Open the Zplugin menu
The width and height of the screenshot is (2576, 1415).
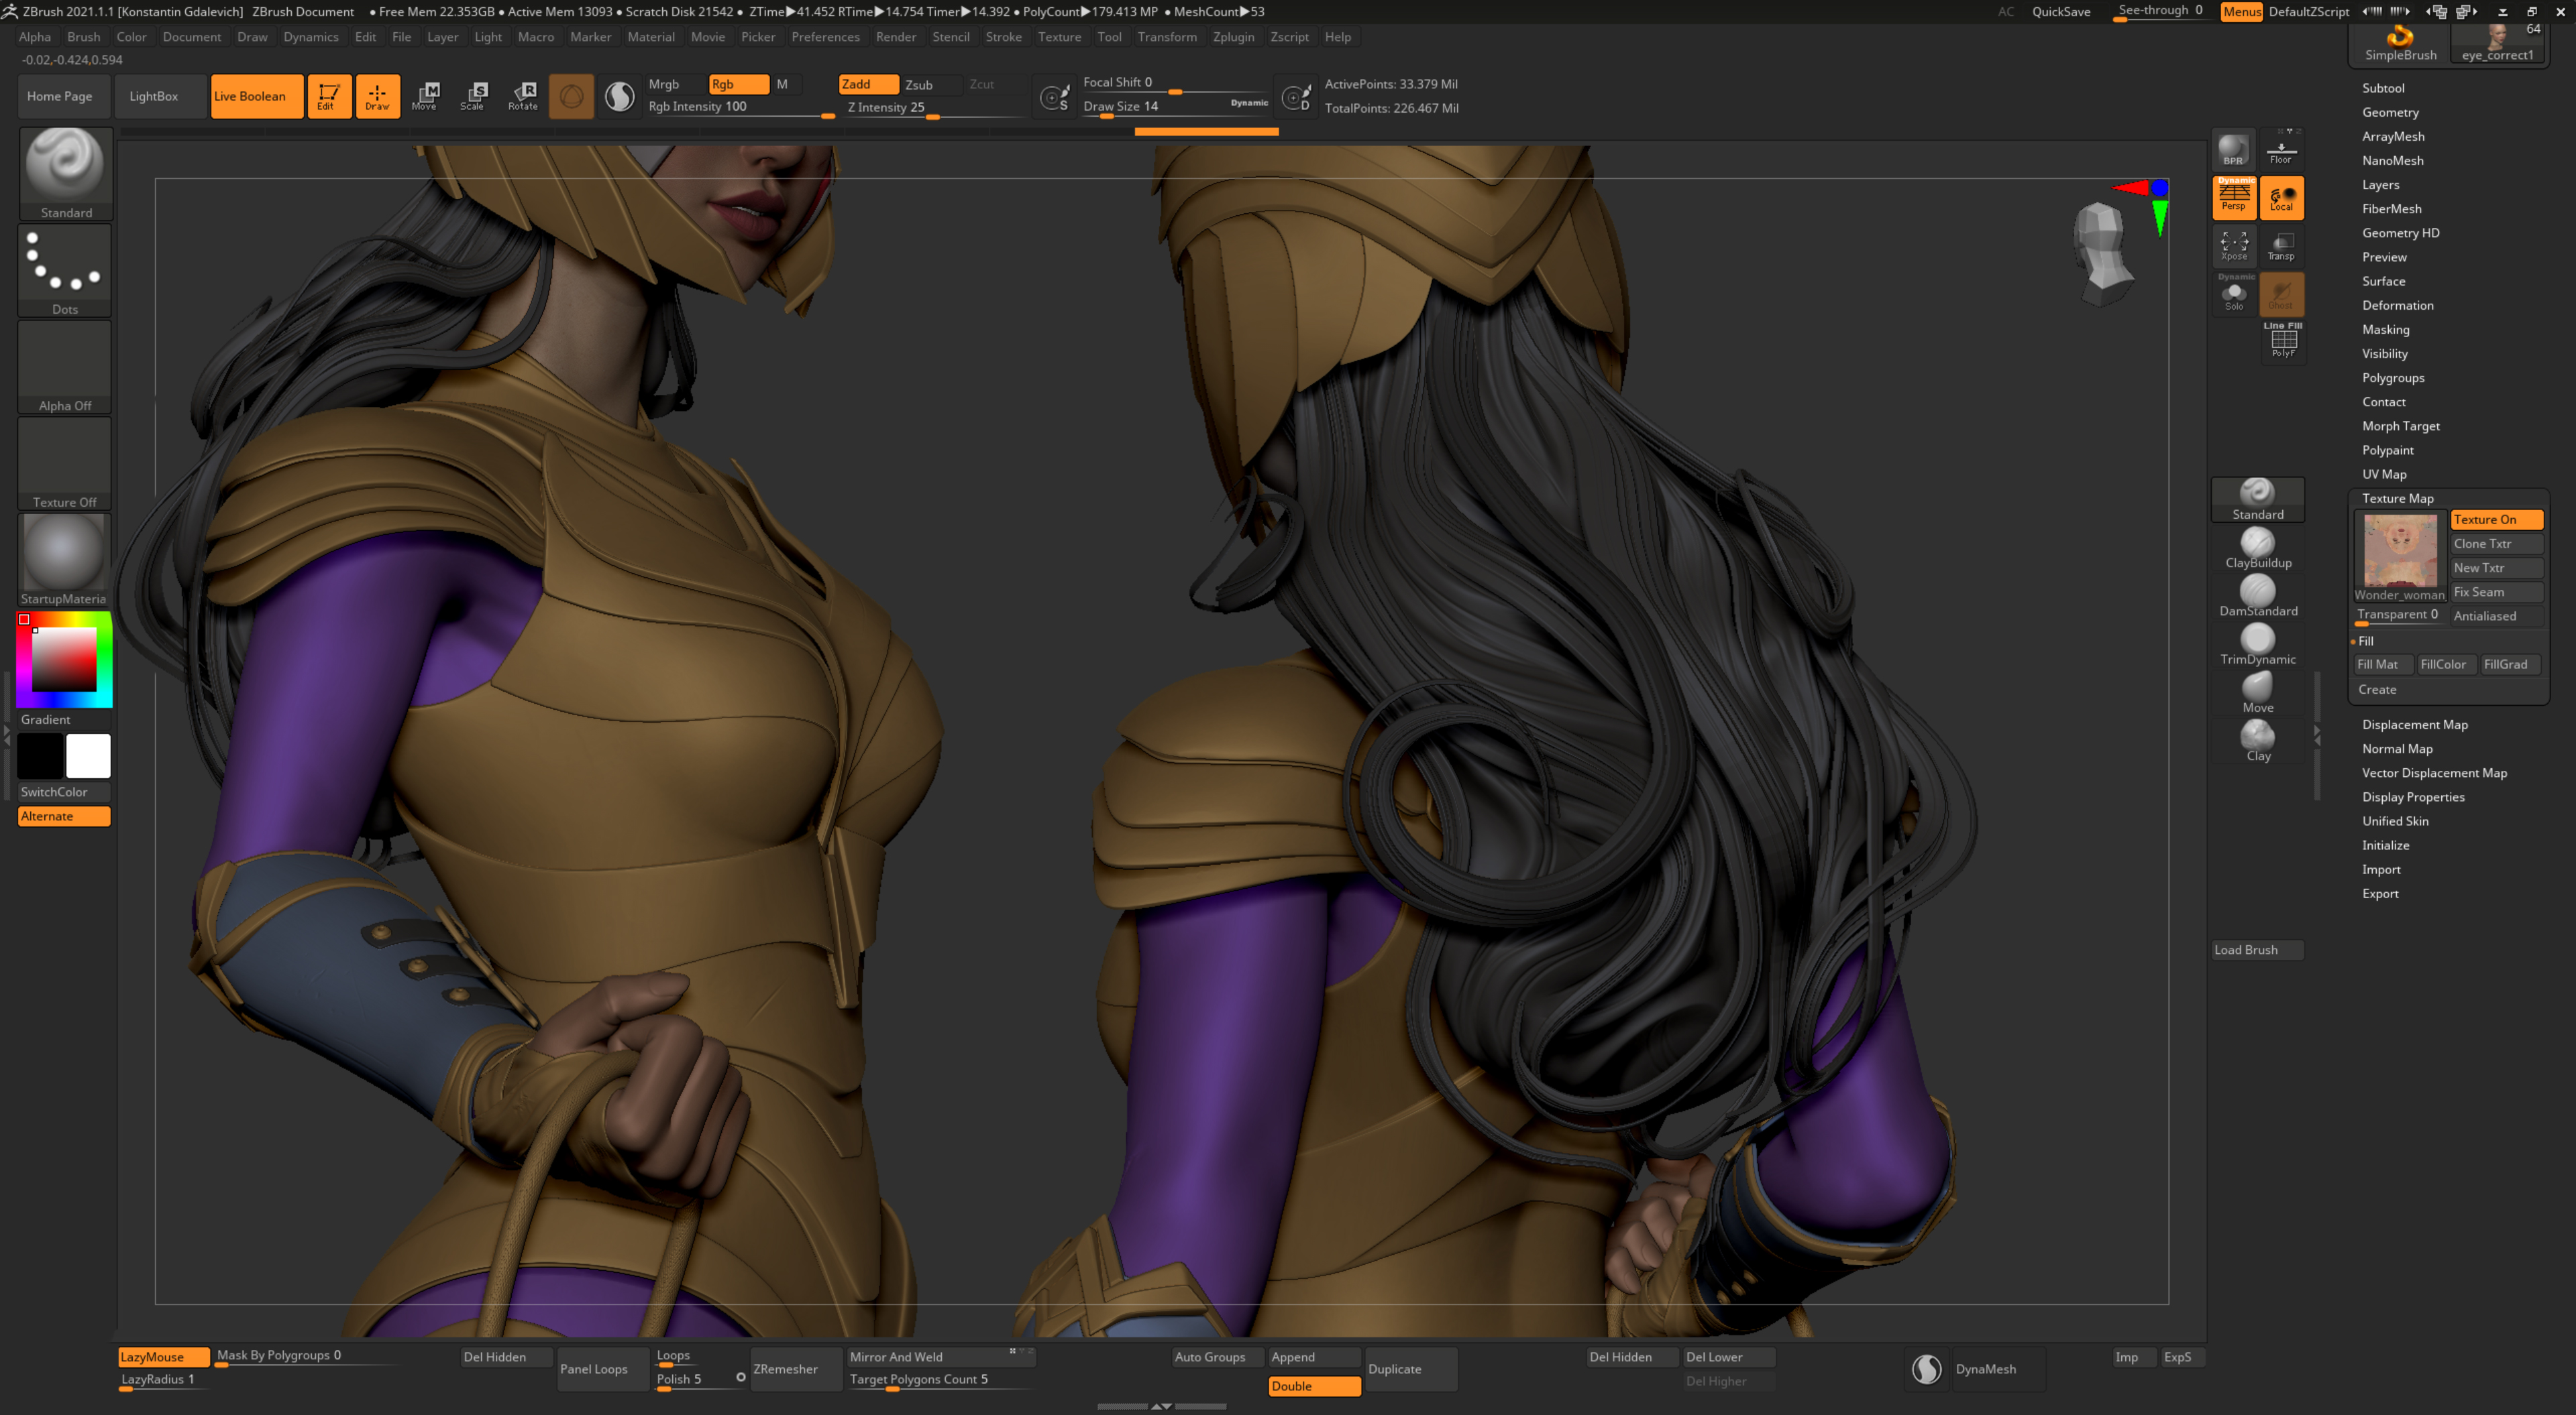click(x=1233, y=37)
